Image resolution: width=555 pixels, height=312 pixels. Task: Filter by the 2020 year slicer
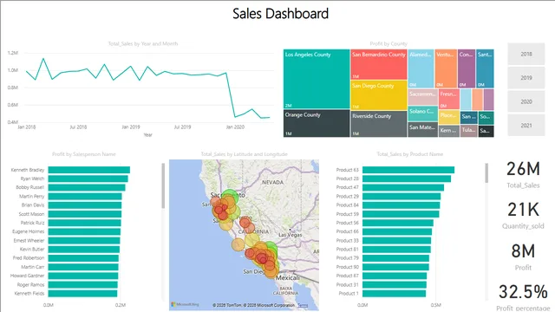tap(526, 101)
